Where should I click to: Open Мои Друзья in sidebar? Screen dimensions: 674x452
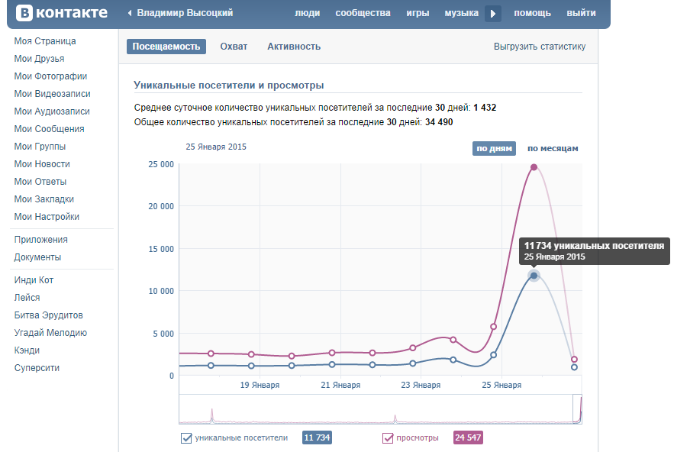pyautogui.click(x=39, y=59)
